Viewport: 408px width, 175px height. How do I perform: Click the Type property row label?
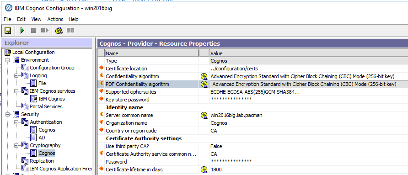point(111,61)
